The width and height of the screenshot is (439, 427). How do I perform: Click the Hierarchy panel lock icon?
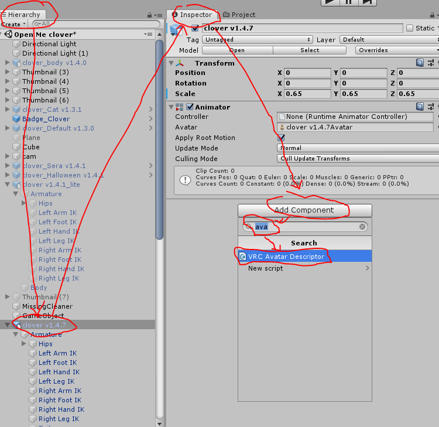[149, 15]
